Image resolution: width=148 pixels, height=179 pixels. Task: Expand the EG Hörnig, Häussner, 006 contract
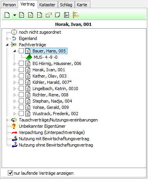pos(14,63)
